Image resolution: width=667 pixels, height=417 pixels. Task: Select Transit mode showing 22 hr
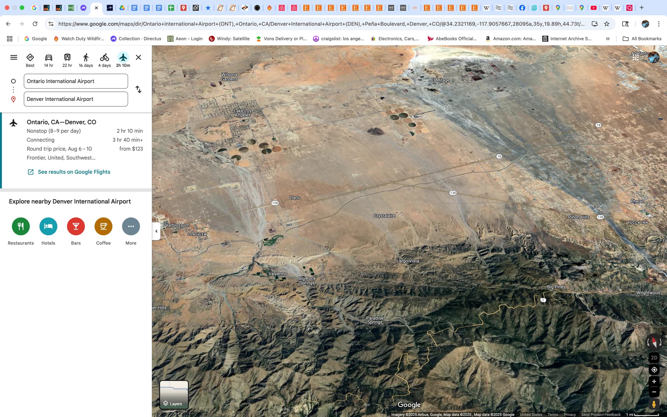[67, 60]
